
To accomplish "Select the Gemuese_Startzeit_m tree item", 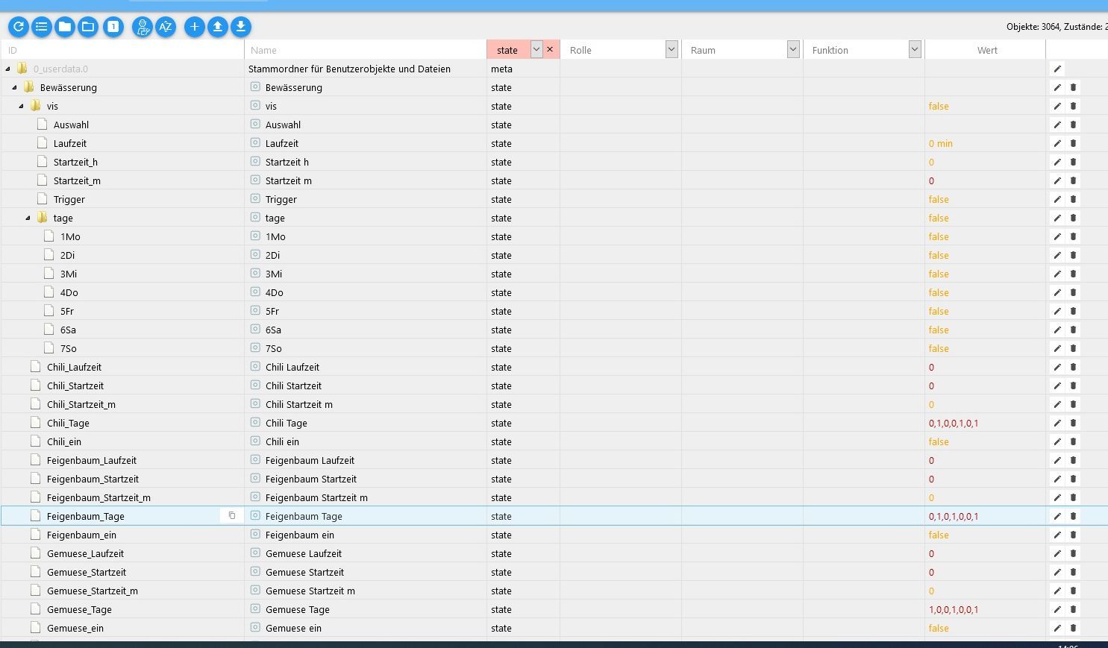I will (93, 591).
